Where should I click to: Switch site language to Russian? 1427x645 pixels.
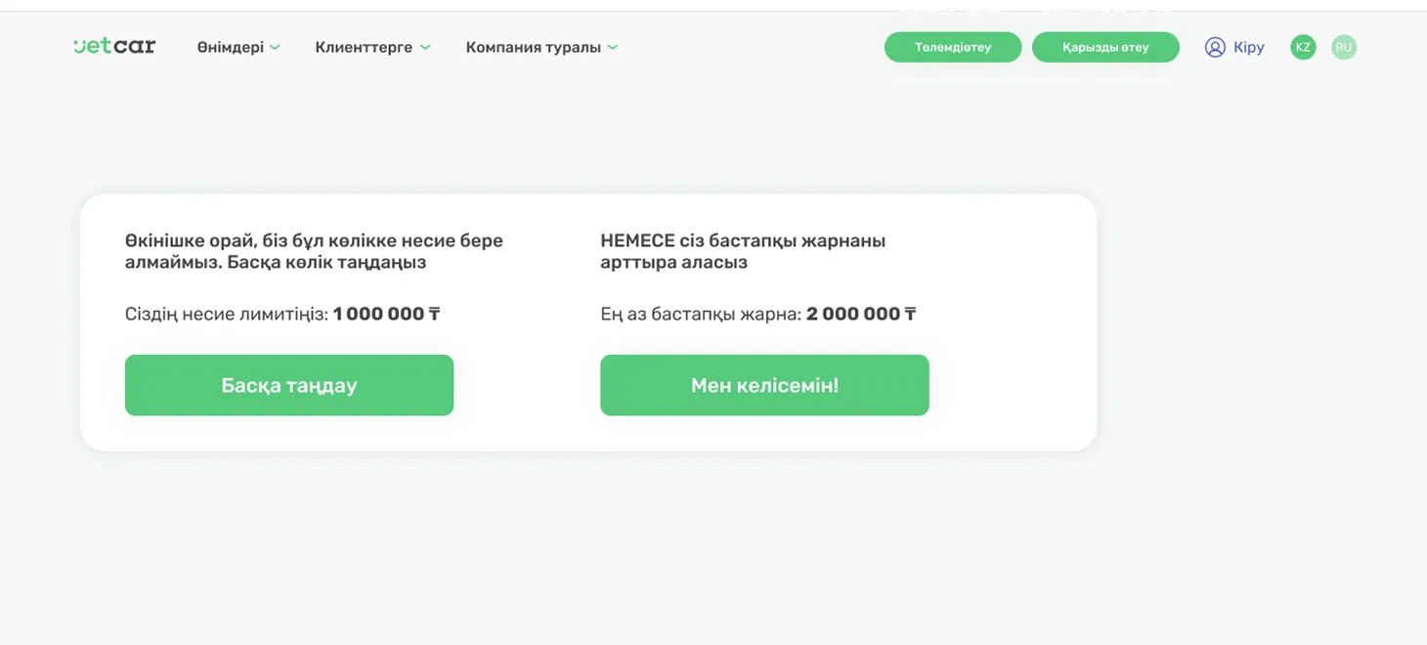1343,46
